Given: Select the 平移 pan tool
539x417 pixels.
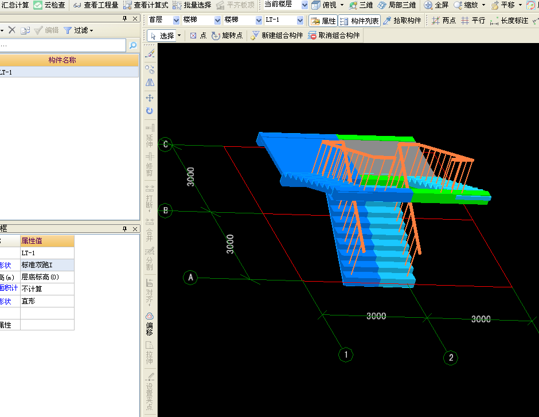Looking at the screenshot, I should click(502, 5).
